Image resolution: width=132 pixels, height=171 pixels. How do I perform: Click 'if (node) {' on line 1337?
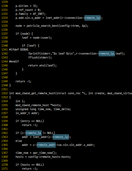click(24, 34)
